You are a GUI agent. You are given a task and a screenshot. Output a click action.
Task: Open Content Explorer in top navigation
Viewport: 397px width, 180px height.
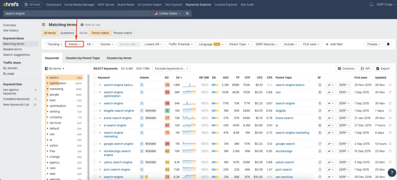tap(226, 5)
